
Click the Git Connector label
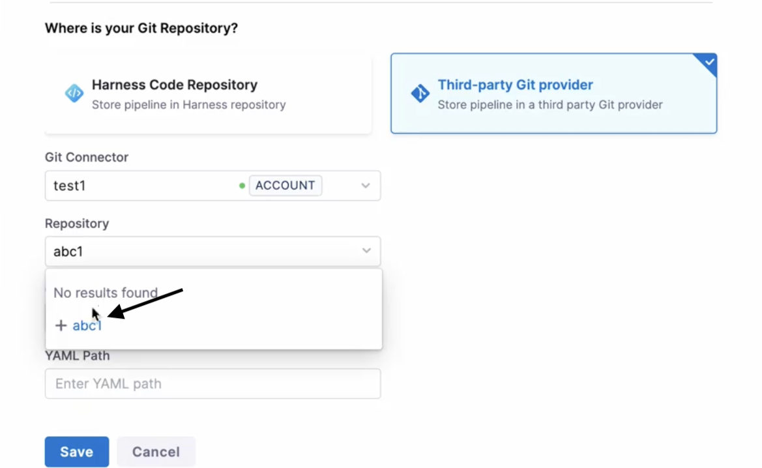(x=87, y=157)
